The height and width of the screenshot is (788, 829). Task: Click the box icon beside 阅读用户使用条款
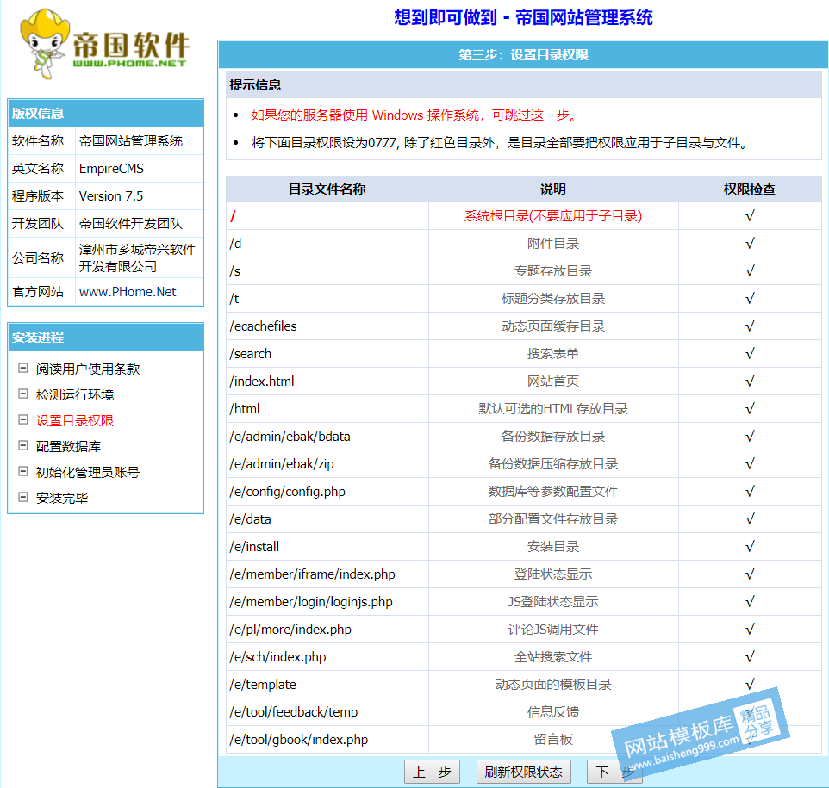tap(22, 368)
